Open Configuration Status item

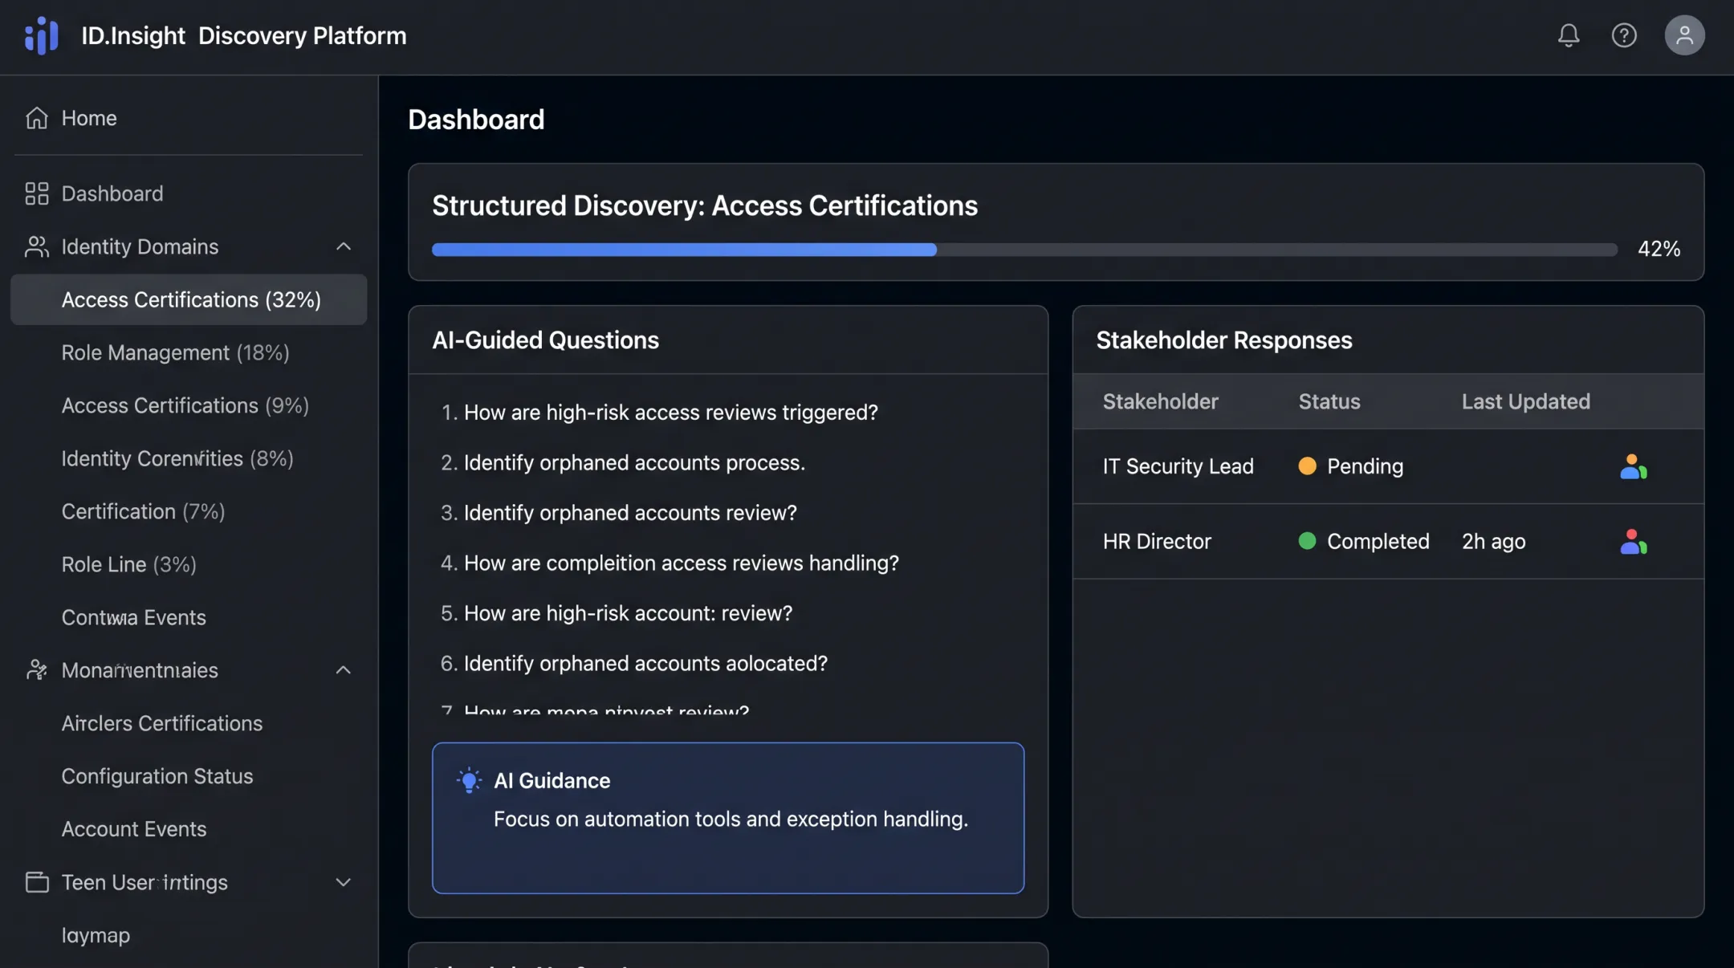click(157, 776)
